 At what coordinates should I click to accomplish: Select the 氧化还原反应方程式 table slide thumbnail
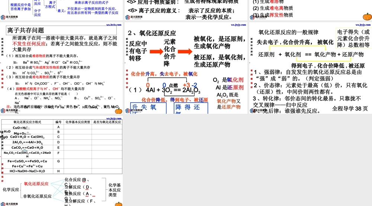[x=61, y=161]
